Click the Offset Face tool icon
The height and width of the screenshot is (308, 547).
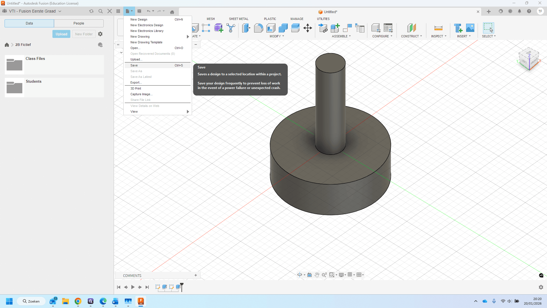[295, 28]
